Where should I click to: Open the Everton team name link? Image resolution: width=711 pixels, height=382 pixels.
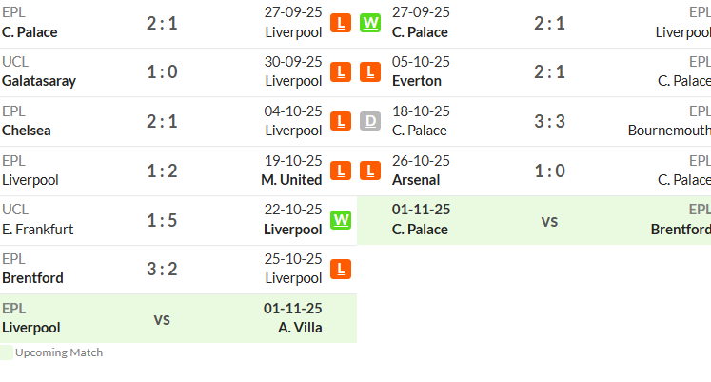pos(417,81)
